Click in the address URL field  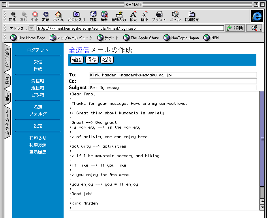(x=130, y=28)
